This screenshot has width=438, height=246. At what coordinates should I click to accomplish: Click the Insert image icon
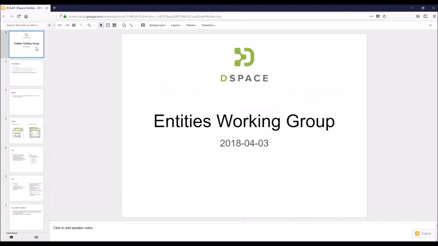114,25
